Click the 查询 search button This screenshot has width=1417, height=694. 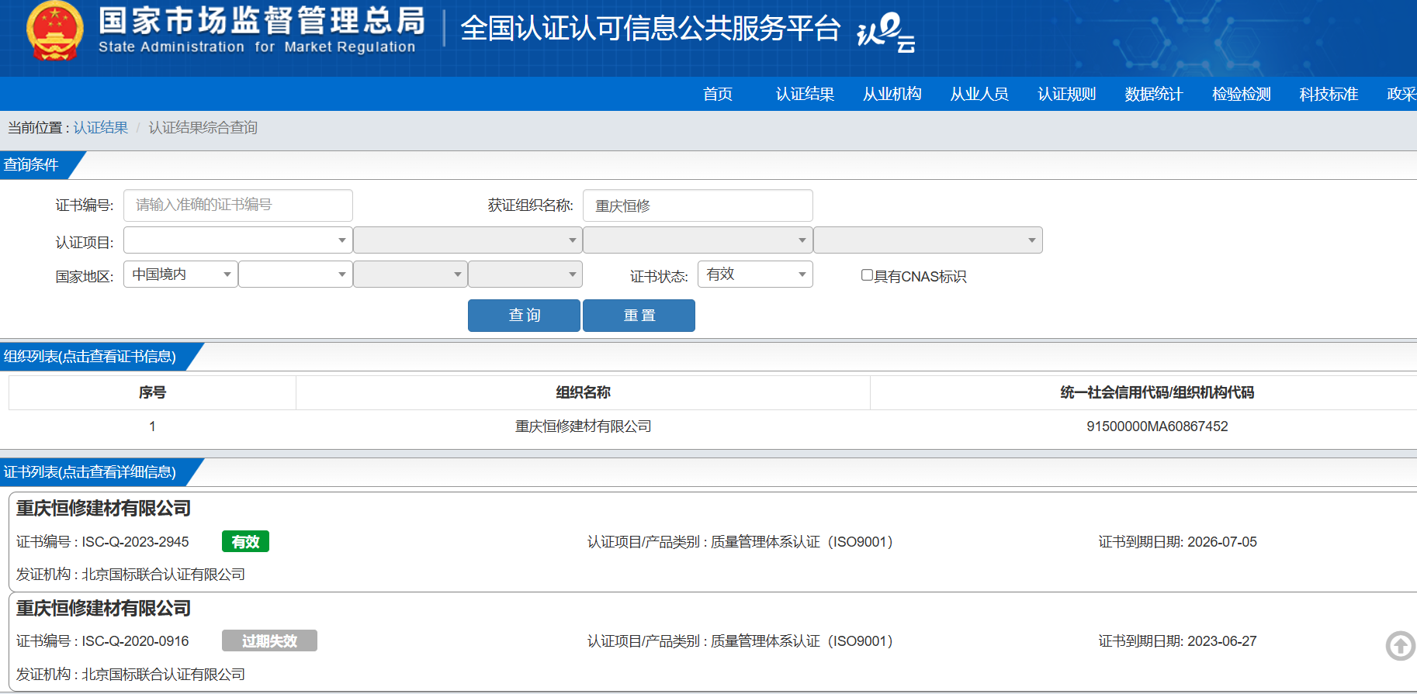(524, 316)
